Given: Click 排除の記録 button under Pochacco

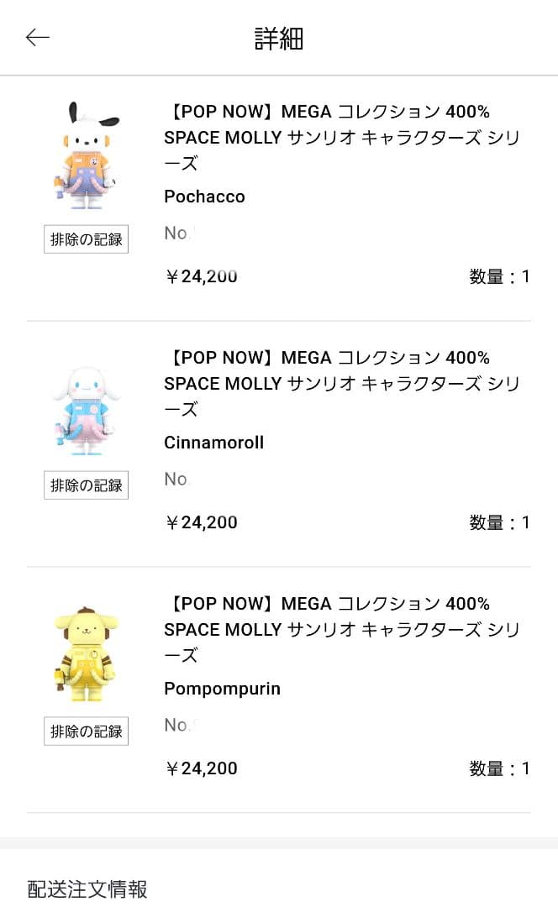Looking at the screenshot, I should pos(86,239).
